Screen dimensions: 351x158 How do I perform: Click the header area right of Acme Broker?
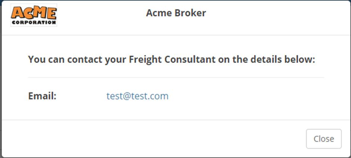(x=280, y=15)
